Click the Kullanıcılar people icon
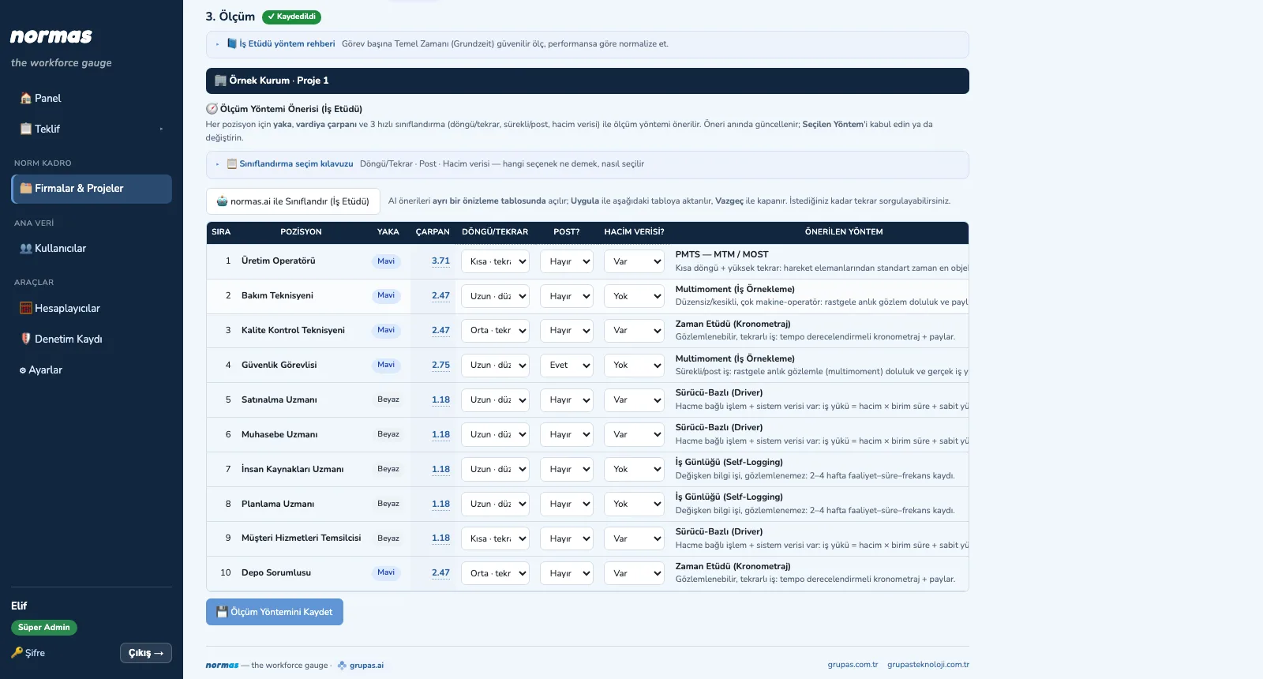This screenshot has height=679, width=1263. (x=26, y=249)
